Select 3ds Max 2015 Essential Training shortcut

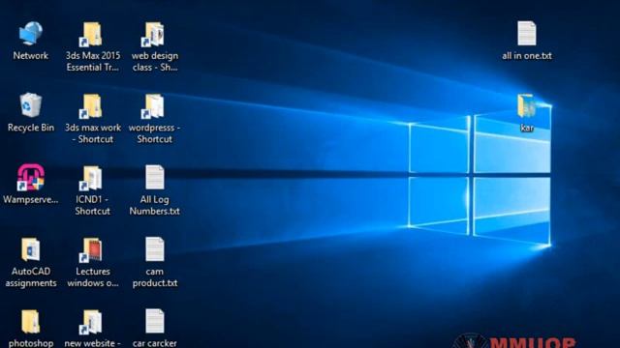(x=92, y=34)
